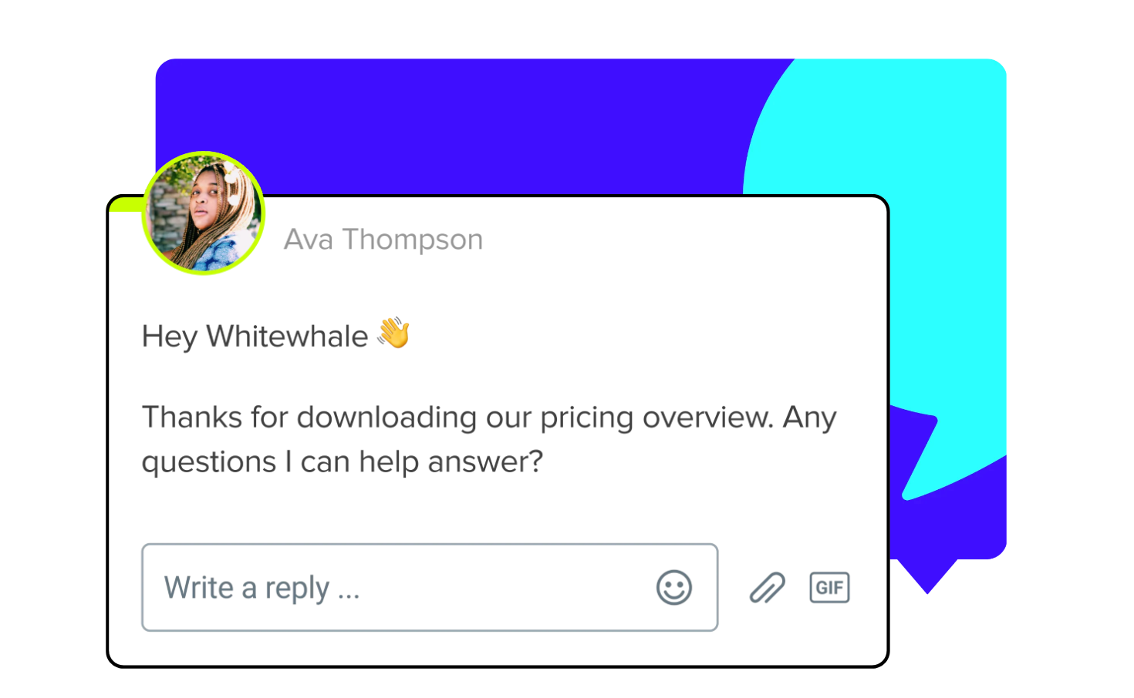1134x698 pixels.
Task: Select the name 'Ava Thompson'
Action: click(x=383, y=239)
